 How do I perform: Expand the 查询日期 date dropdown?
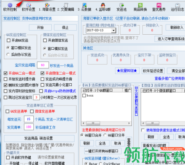tap(114, 31)
